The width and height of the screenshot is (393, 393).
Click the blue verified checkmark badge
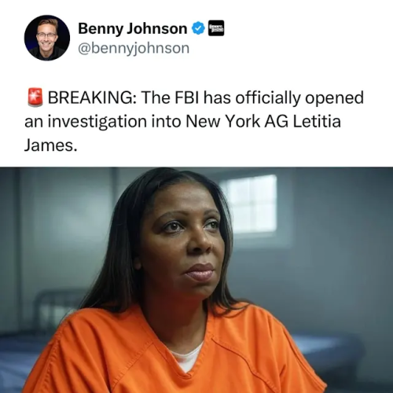199,28
